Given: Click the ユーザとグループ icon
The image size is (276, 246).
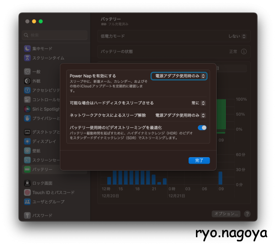Looking at the screenshot, I should pyautogui.click(x=28, y=201).
